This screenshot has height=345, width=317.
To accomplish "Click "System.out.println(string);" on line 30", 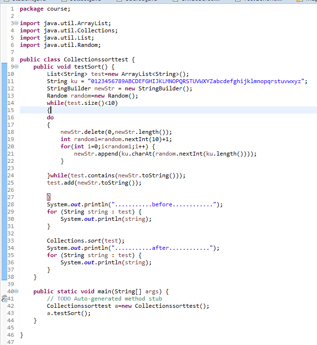I will [x=106, y=219].
